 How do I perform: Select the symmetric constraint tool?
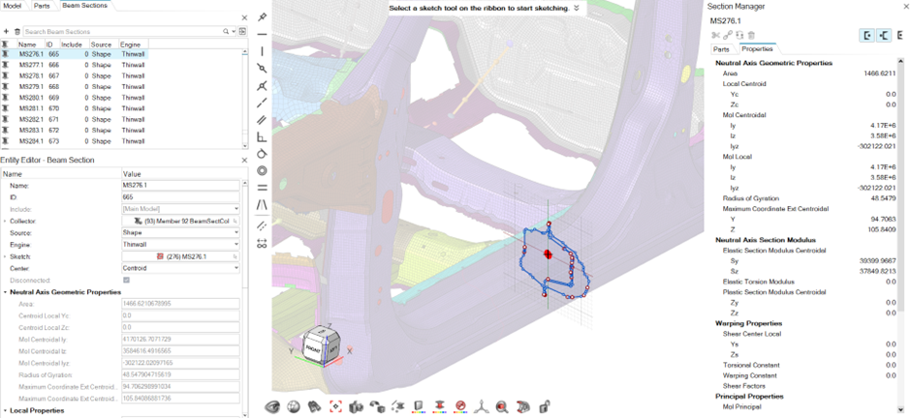coord(262,205)
